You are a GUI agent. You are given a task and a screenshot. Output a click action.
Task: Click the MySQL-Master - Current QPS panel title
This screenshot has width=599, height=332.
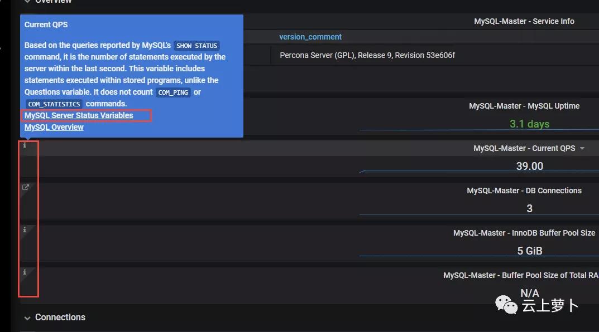tap(524, 148)
